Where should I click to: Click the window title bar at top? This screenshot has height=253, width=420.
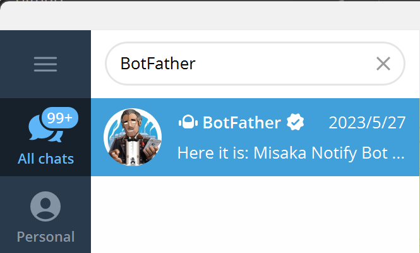pos(210,13)
